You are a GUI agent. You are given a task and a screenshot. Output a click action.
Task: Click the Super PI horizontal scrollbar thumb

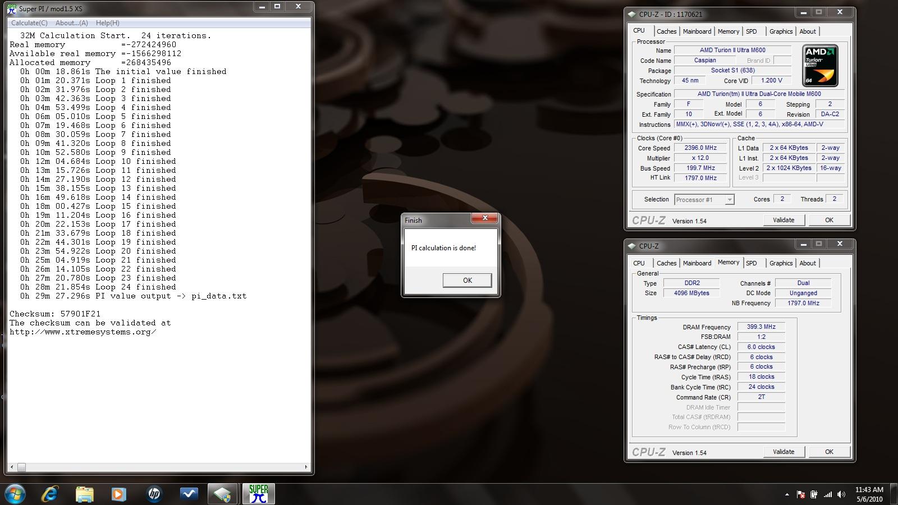[21, 467]
